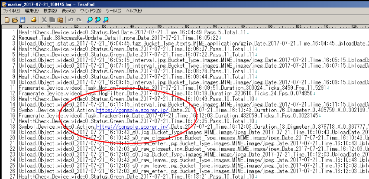This screenshot has height=179, width=369.
Task: Click line 1 HealthCheck Status Red entry
Action: pyautogui.click(x=134, y=32)
